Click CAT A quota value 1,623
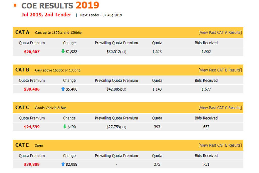Screen dimensions: 259x173 pyautogui.click(x=157, y=52)
